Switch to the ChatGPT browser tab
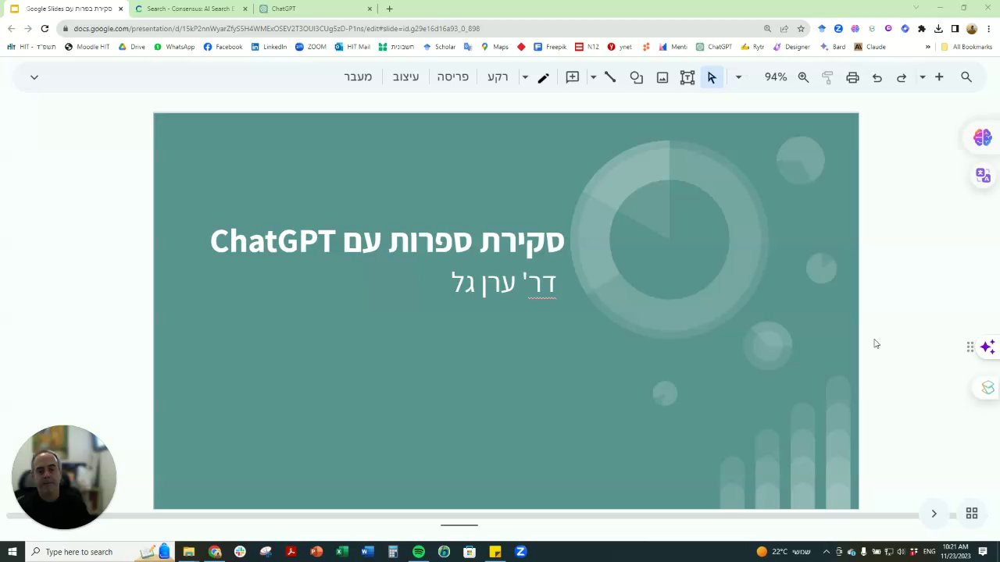This screenshot has height=562, width=1000. tap(316, 9)
